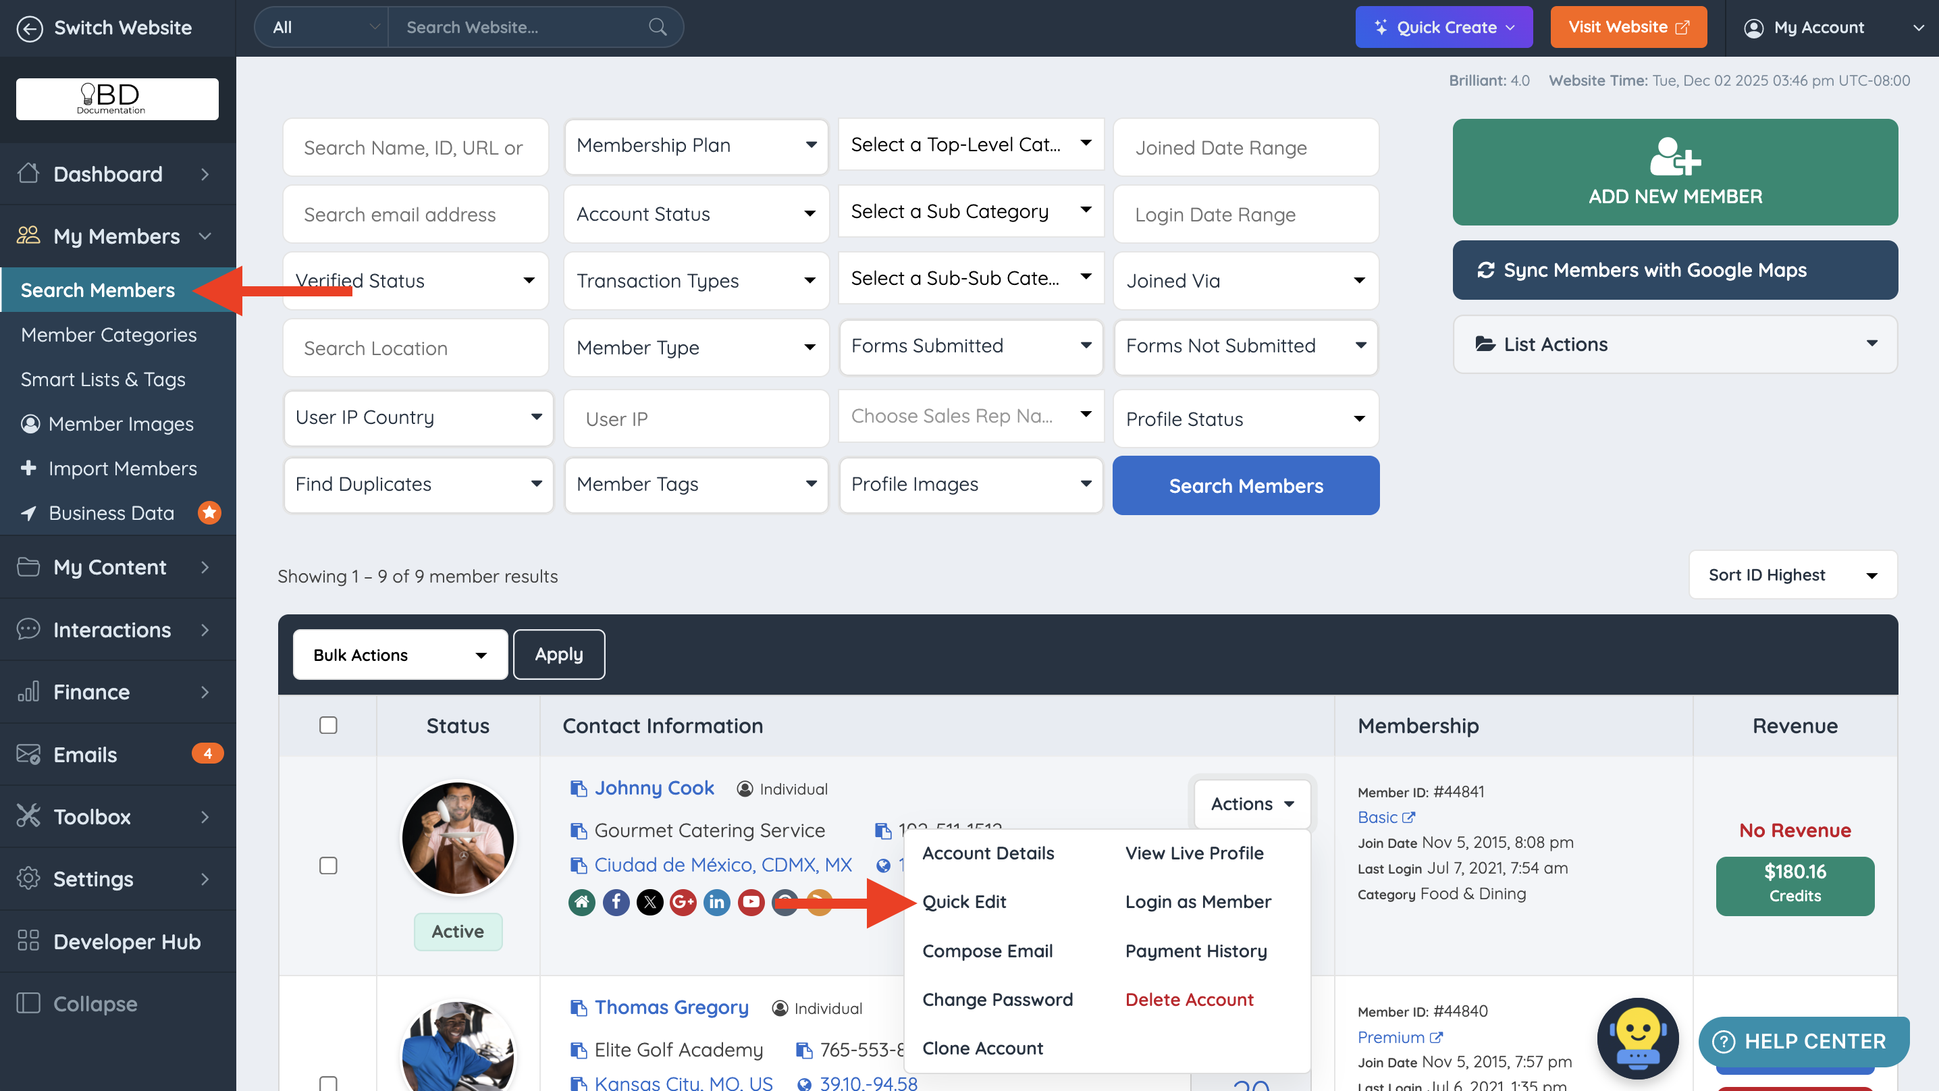Click Johnny Cook's YouTube icon
This screenshot has width=1939, height=1091.
751,902
